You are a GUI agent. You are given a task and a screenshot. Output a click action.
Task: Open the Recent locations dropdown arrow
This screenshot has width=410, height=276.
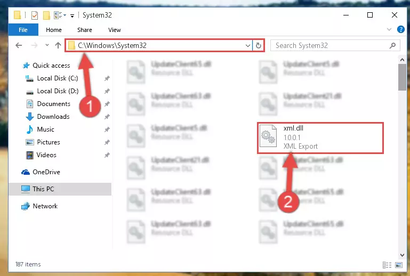click(x=47, y=45)
